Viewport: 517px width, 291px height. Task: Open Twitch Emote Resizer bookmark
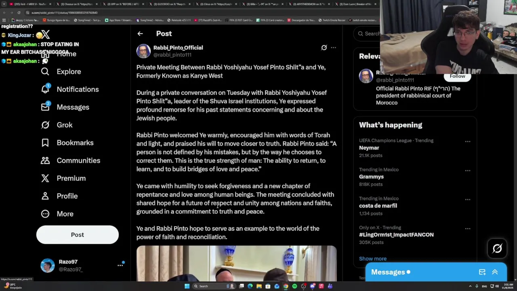coord(332,20)
